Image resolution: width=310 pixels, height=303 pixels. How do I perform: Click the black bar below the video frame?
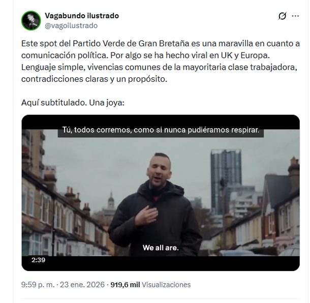click(161, 263)
